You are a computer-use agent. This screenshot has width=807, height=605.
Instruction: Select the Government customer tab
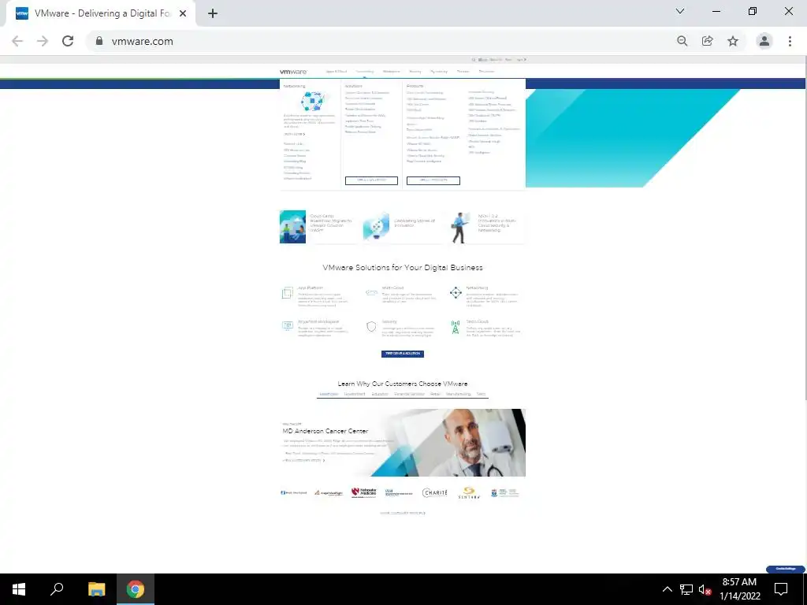point(355,394)
